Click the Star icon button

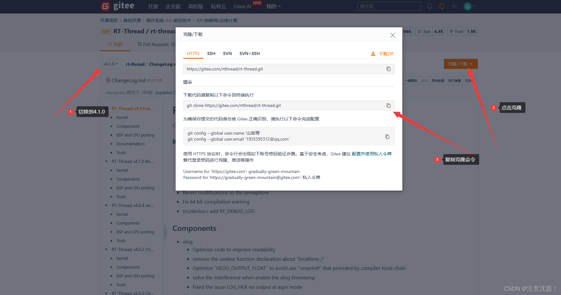pos(424,31)
